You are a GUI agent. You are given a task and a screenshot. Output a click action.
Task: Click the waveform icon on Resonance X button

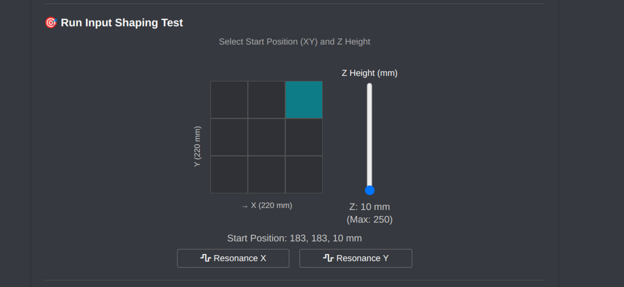(x=205, y=258)
